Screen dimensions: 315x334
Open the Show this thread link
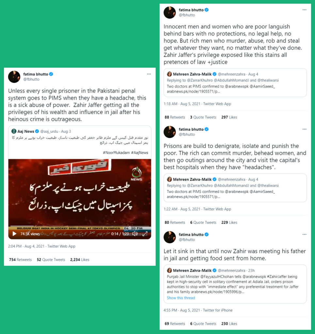[181, 298]
